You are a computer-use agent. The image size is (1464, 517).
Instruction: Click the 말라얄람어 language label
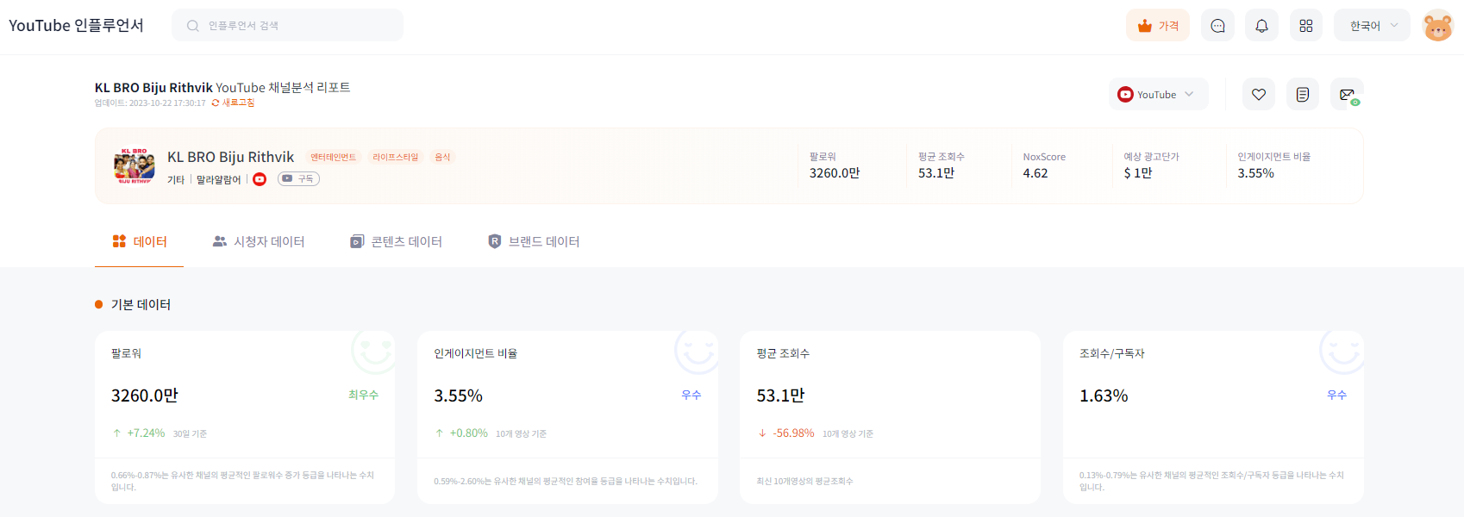click(219, 179)
